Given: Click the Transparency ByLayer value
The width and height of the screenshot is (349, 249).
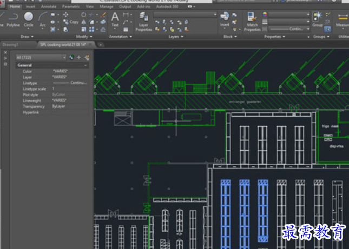Looking at the screenshot, I should (58, 106).
